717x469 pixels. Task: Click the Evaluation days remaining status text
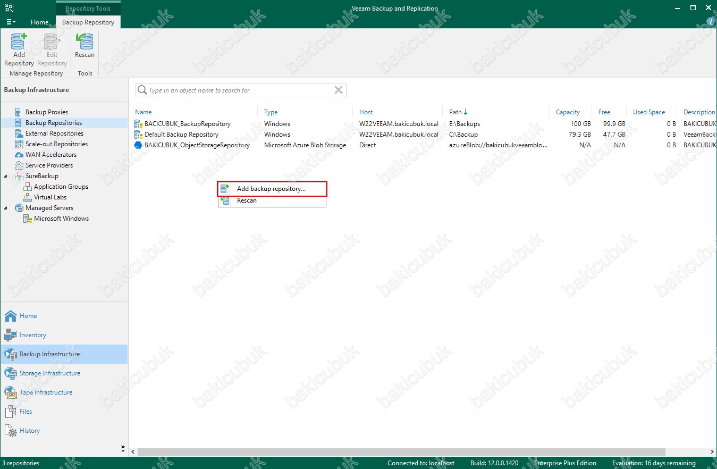coord(654,463)
